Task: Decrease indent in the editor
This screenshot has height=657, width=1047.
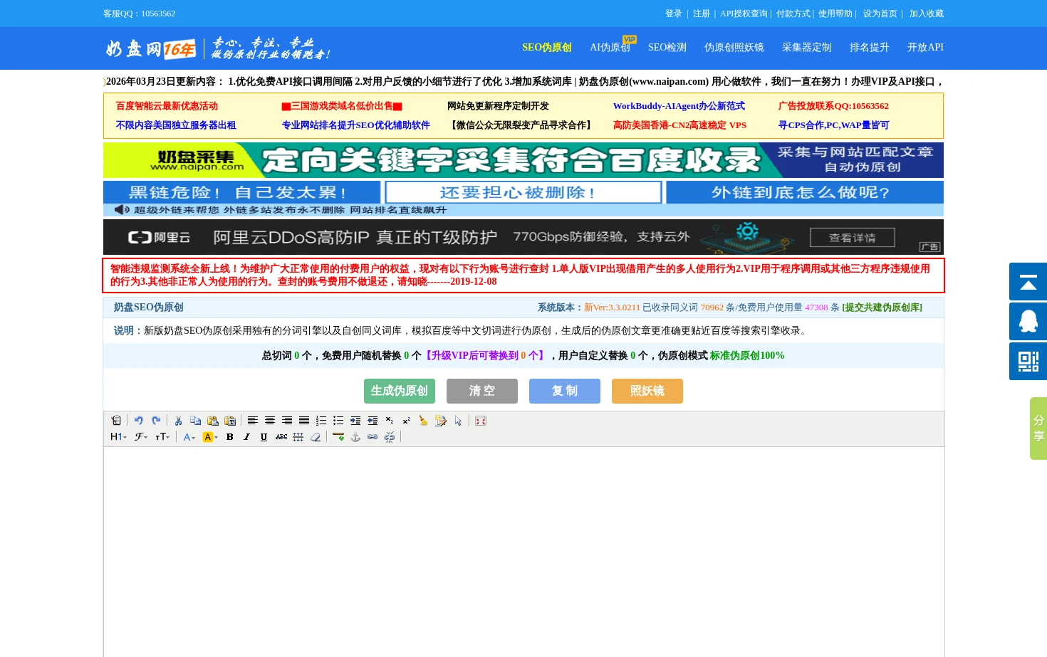Action: (373, 421)
